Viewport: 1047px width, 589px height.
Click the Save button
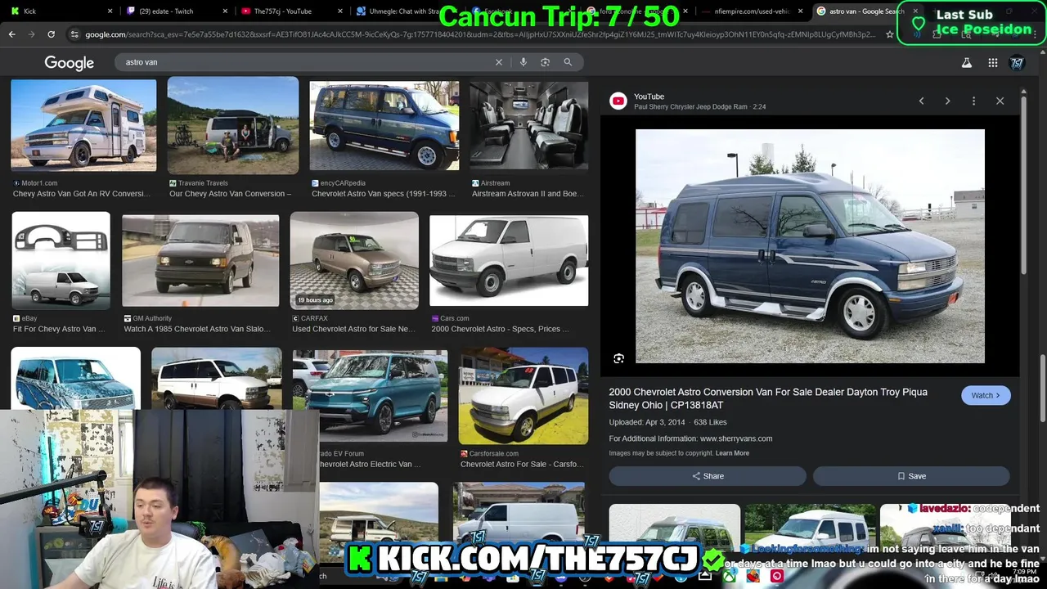(911, 476)
